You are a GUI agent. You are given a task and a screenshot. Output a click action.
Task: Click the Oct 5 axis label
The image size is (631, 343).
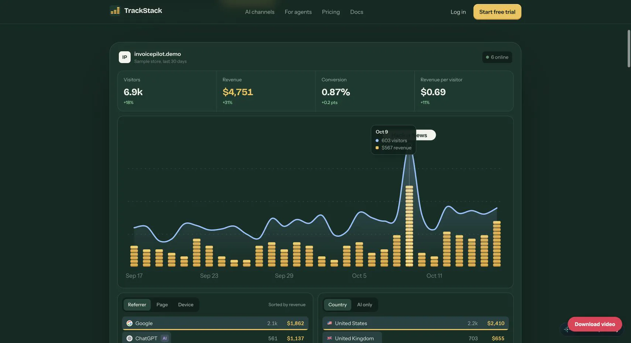(x=359, y=276)
